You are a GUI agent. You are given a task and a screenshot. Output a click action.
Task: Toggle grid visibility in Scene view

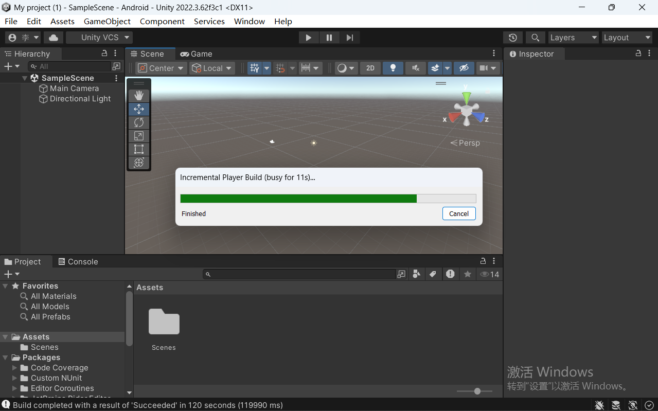pyautogui.click(x=255, y=68)
